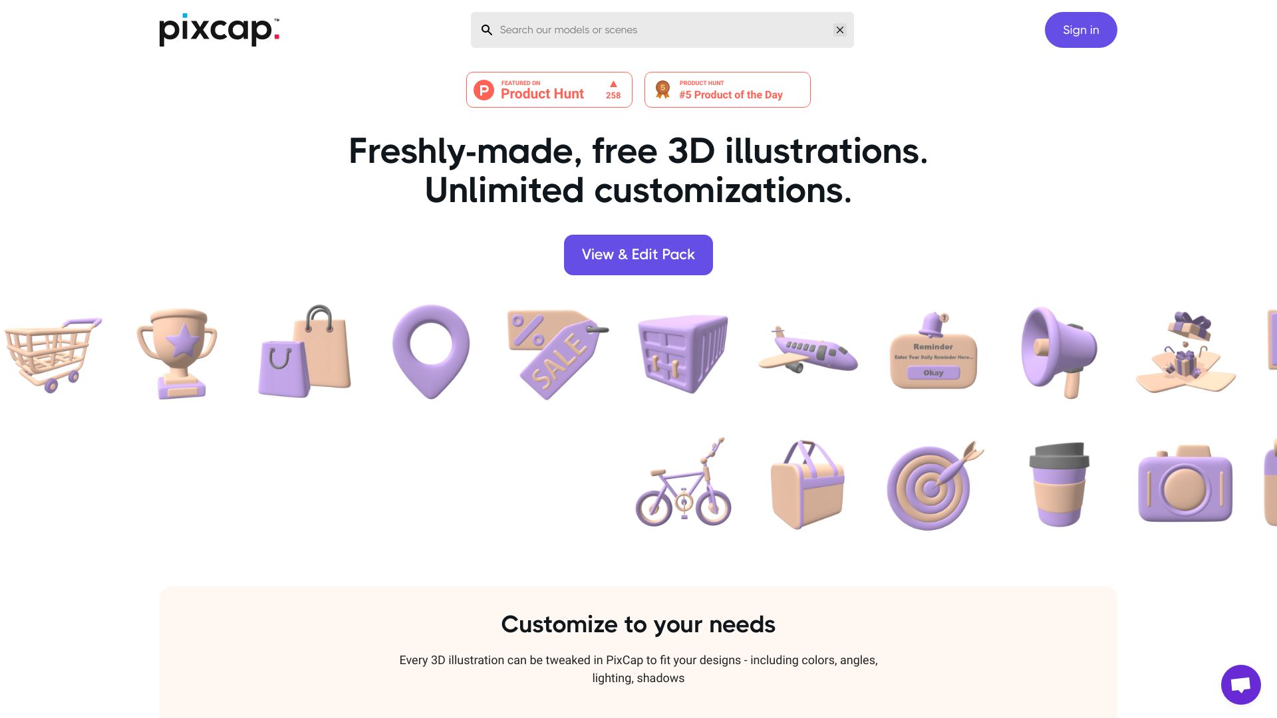Click the search input field
This screenshot has height=718, width=1277.
pos(661,30)
